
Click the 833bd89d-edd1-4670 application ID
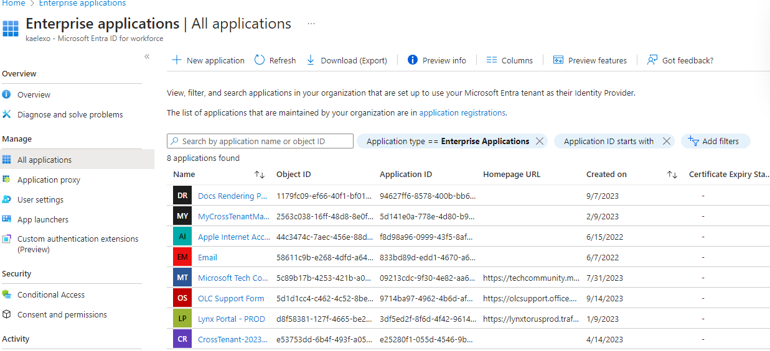pos(428,257)
